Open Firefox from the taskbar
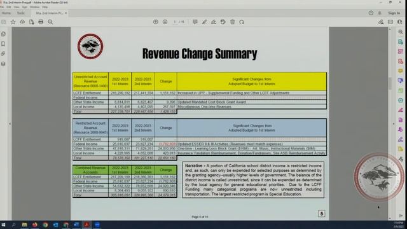 coord(35,225)
